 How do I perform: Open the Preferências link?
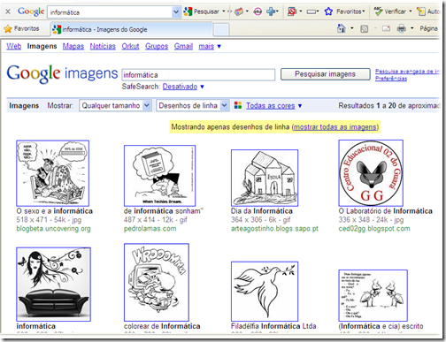(x=391, y=79)
